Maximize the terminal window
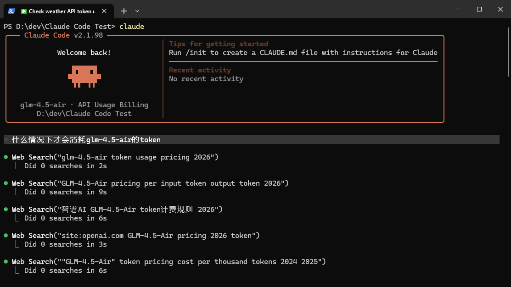The height and width of the screenshot is (287, 511). tap(479, 9)
